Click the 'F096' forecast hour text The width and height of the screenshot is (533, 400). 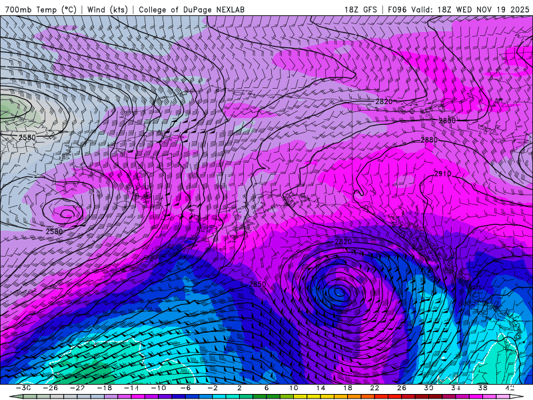pyautogui.click(x=397, y=9)
